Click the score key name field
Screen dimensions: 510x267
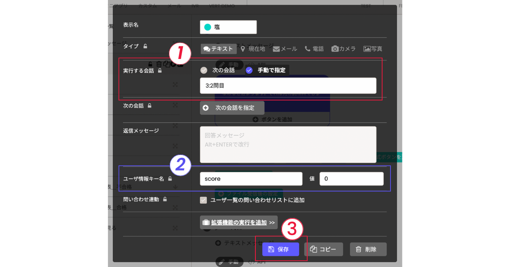(251, 179)
